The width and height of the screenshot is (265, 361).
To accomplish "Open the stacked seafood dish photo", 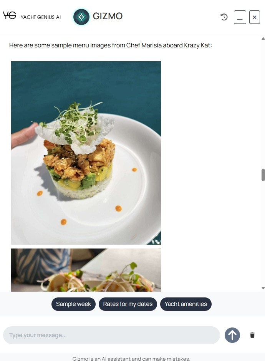I will 86,153.
